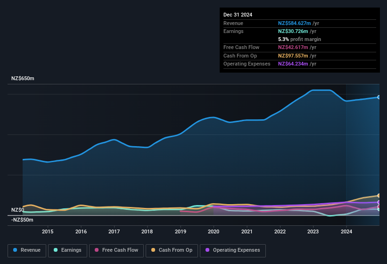This screenshot has width=387, height=264.
Task: Click the NZ$97.557m cash from op value
Action: point(293,56)
